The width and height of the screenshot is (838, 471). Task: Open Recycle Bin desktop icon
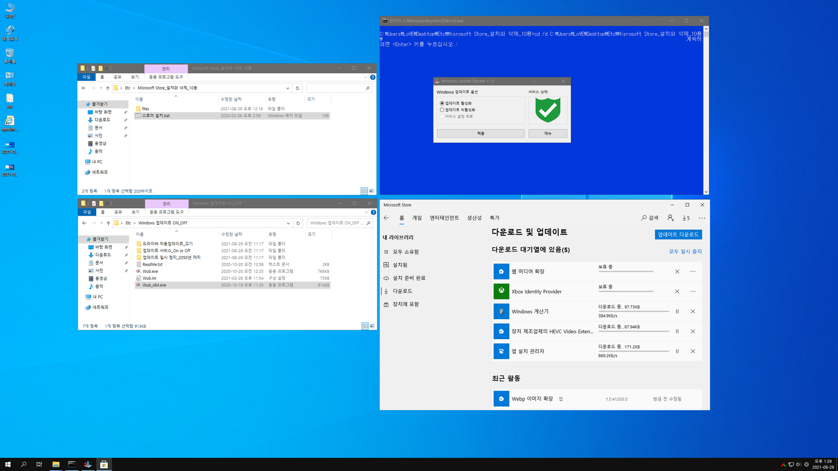coord(10,55)
